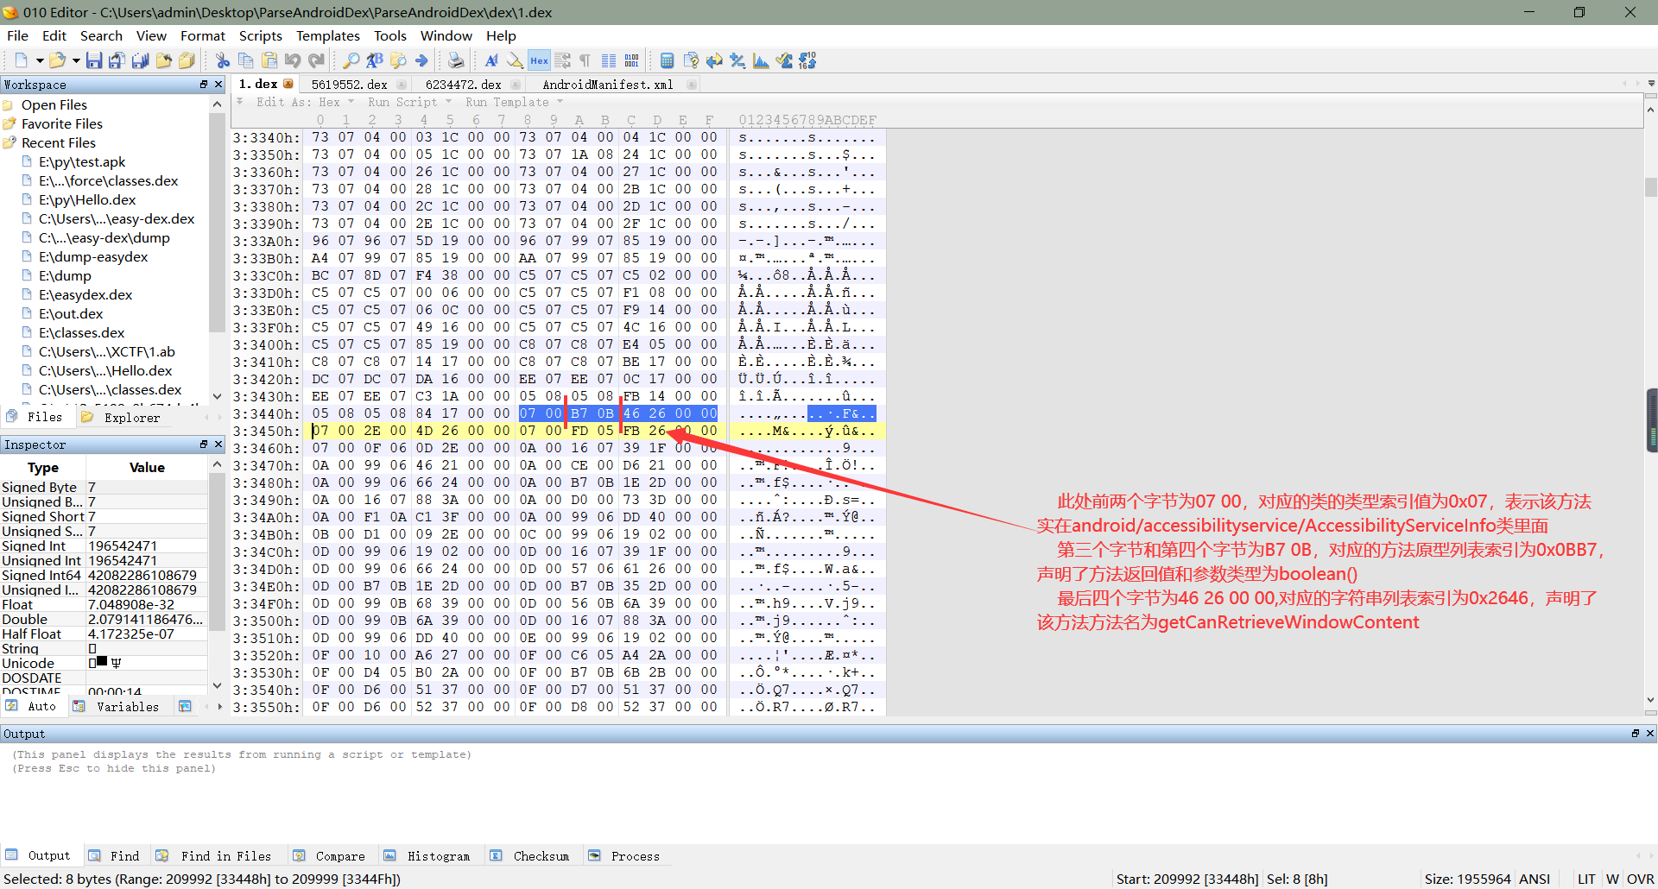This screenshot has height=889, width=1658.
Task: Toggle Hex edit mode button
Action: [539, 60]
